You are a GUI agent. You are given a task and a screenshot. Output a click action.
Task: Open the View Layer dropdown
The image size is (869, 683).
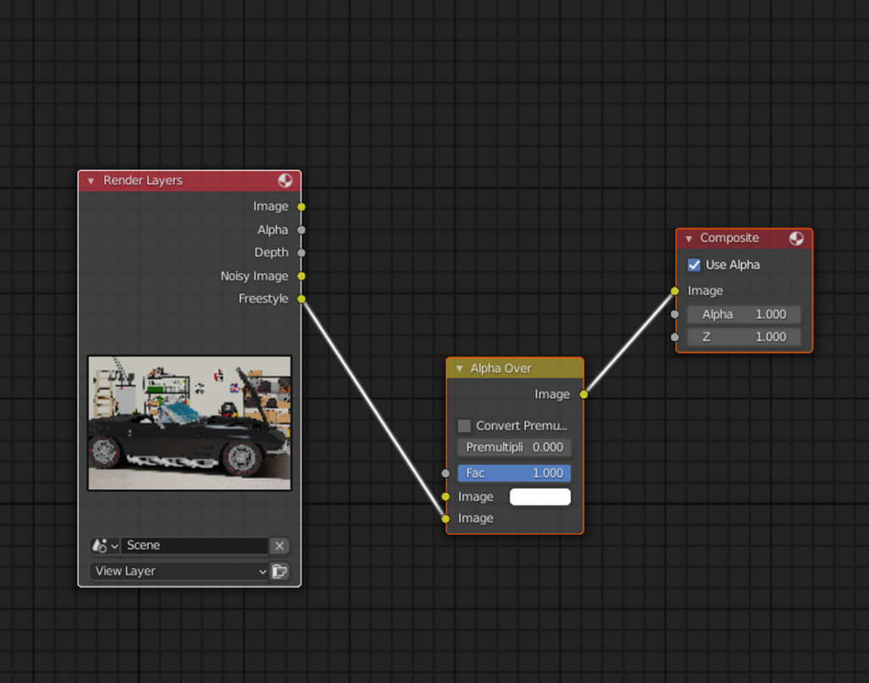pyautogui.click(x=179, y=571)
